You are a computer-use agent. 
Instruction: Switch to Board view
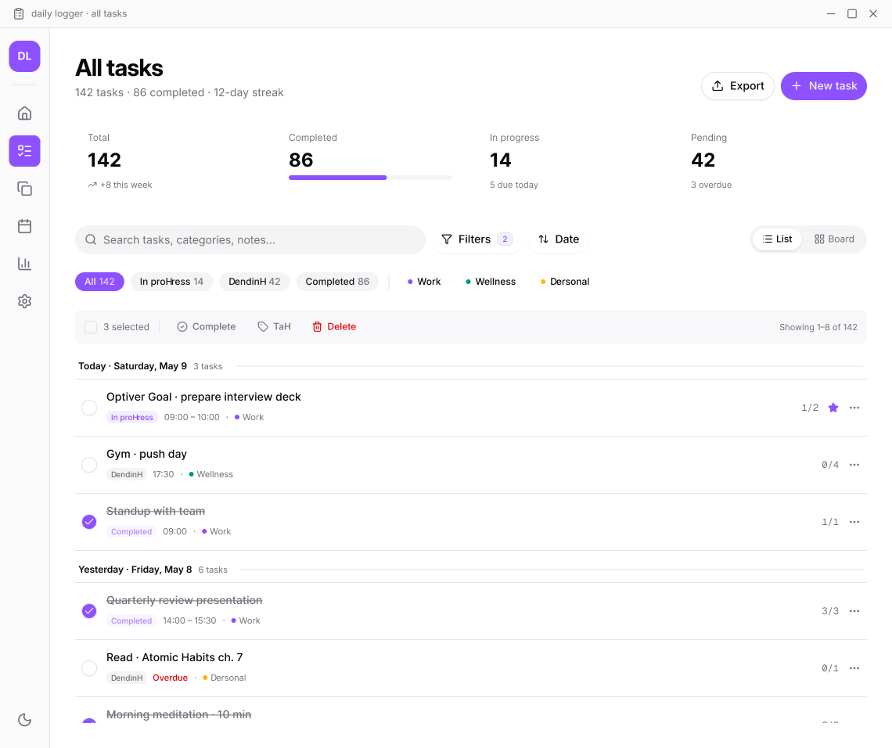pos(834,239)
